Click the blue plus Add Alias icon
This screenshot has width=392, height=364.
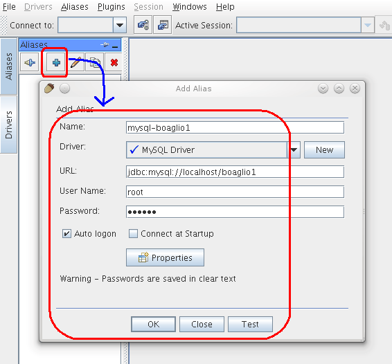click(56, 62)
